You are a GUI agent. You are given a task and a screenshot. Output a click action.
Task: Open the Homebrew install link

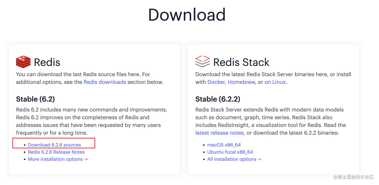241,82
